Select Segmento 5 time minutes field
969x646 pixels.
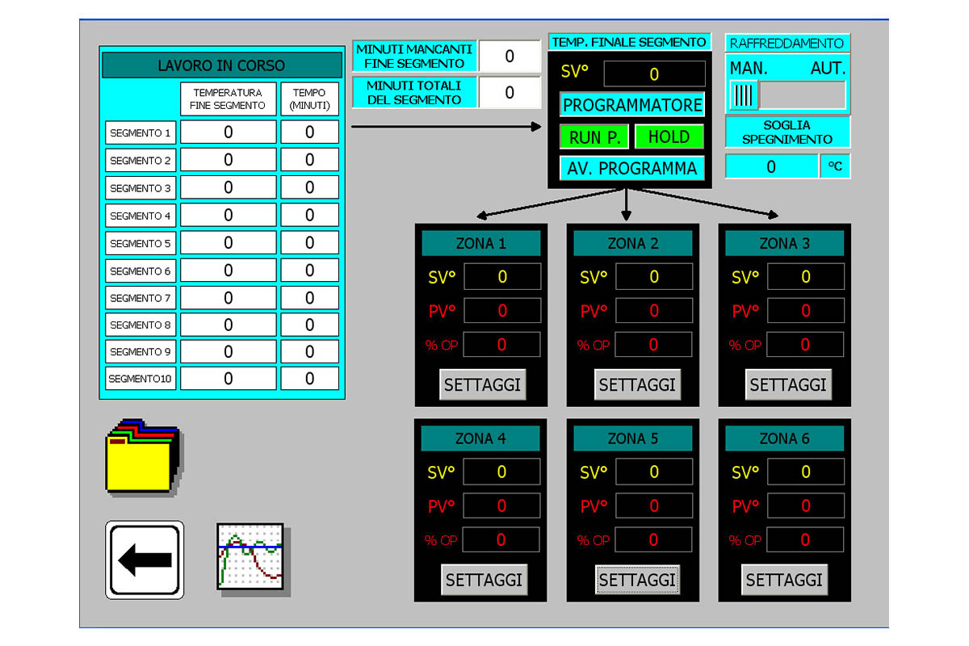tap(309, 243)
